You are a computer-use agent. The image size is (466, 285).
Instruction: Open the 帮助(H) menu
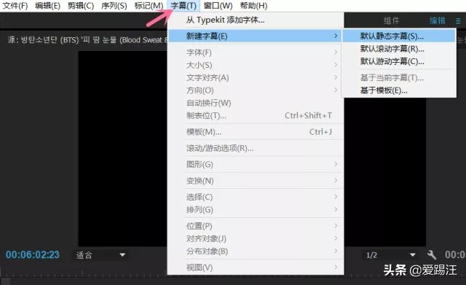point(253,6)
